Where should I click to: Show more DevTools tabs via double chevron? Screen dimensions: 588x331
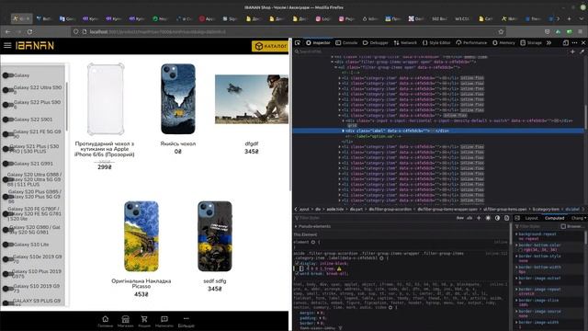[x=549, y=43]
